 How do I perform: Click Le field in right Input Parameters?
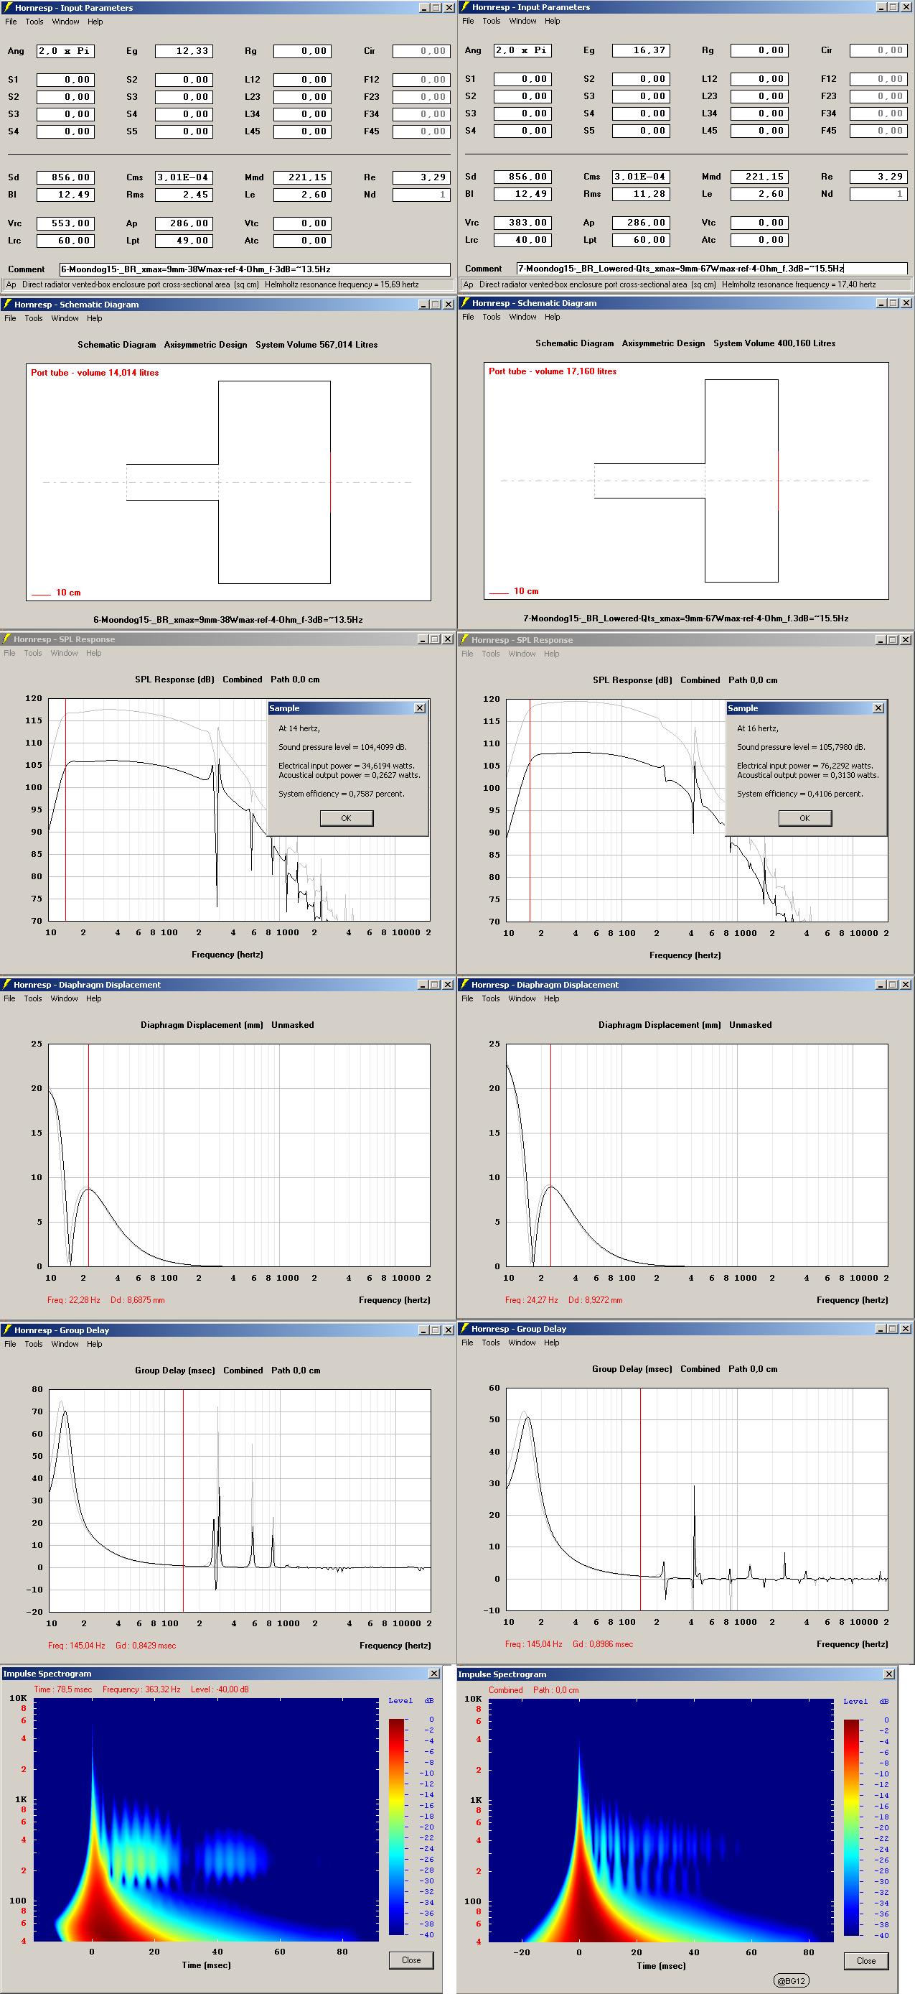point(759,193)
